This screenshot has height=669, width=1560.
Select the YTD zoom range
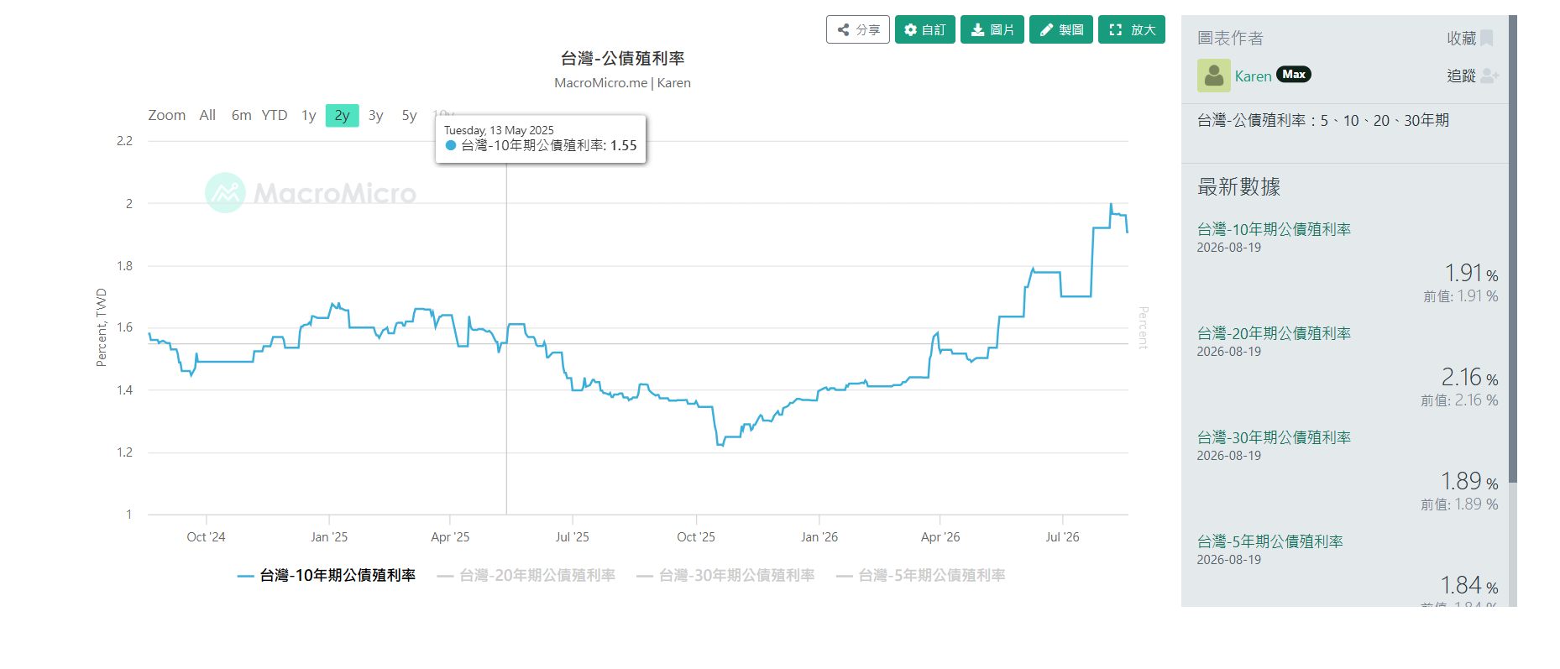tap(275, 115)
